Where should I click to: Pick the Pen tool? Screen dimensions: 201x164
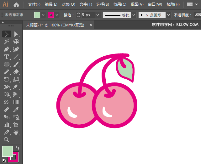(7, 49)
